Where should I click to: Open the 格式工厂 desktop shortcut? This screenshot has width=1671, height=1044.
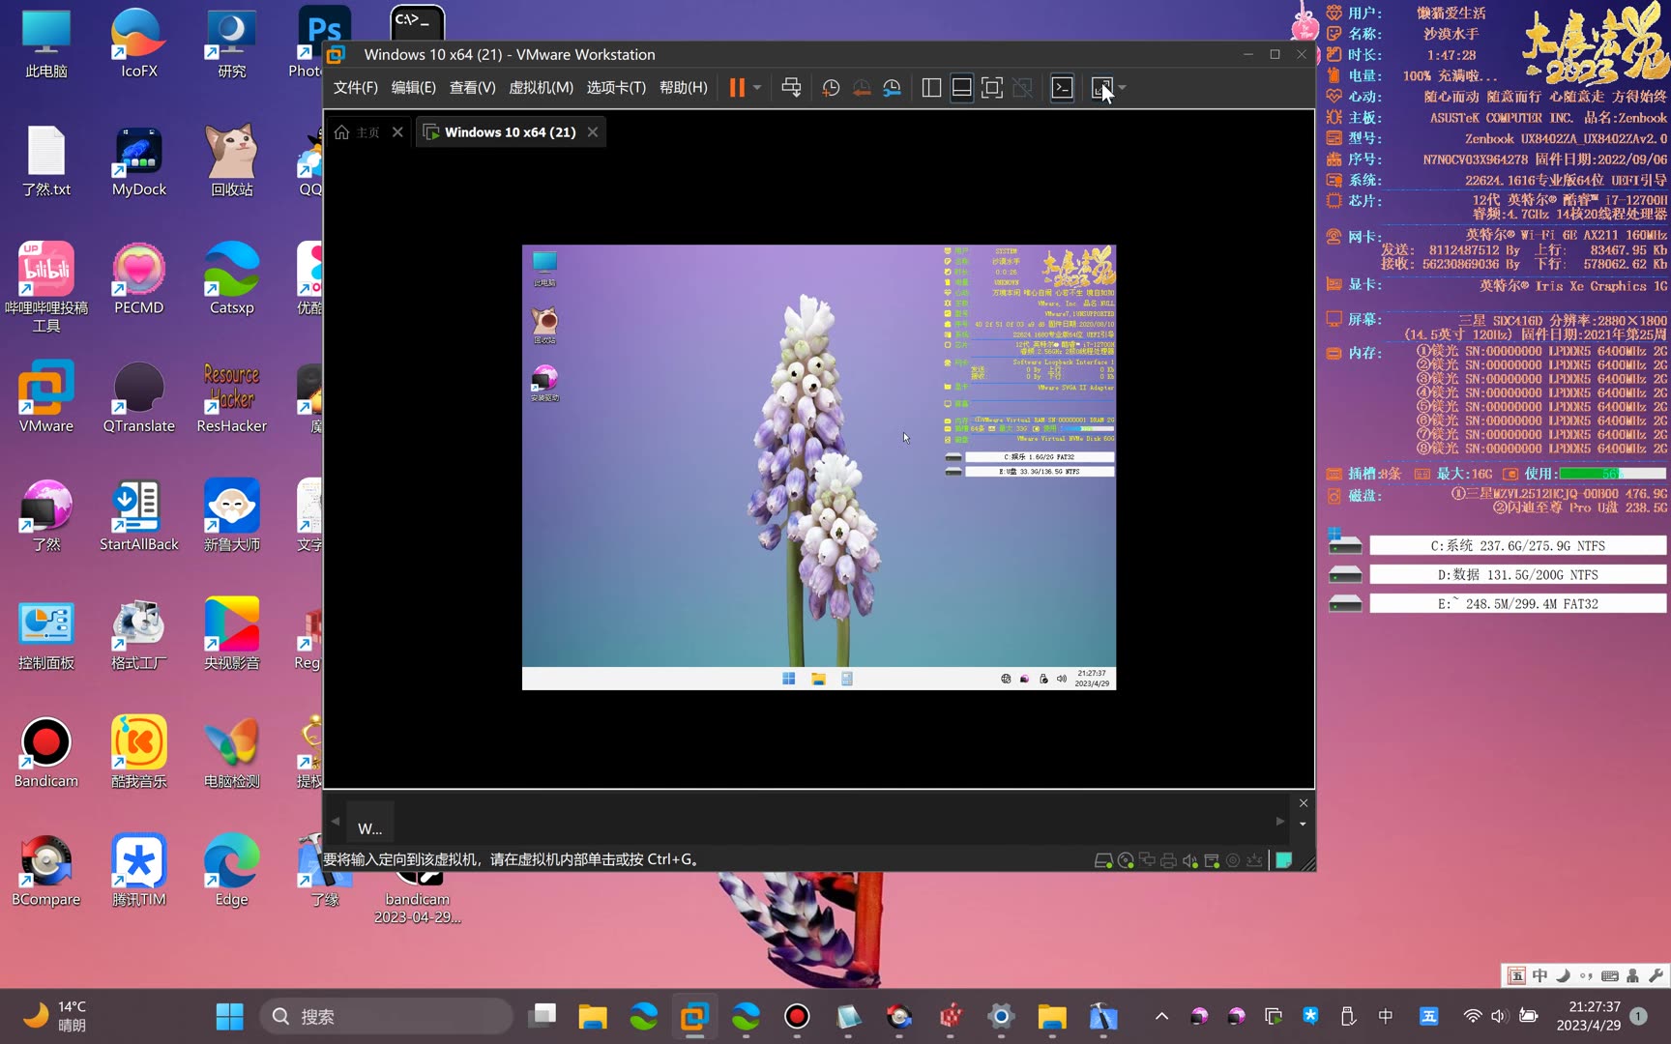coord(139,635)
